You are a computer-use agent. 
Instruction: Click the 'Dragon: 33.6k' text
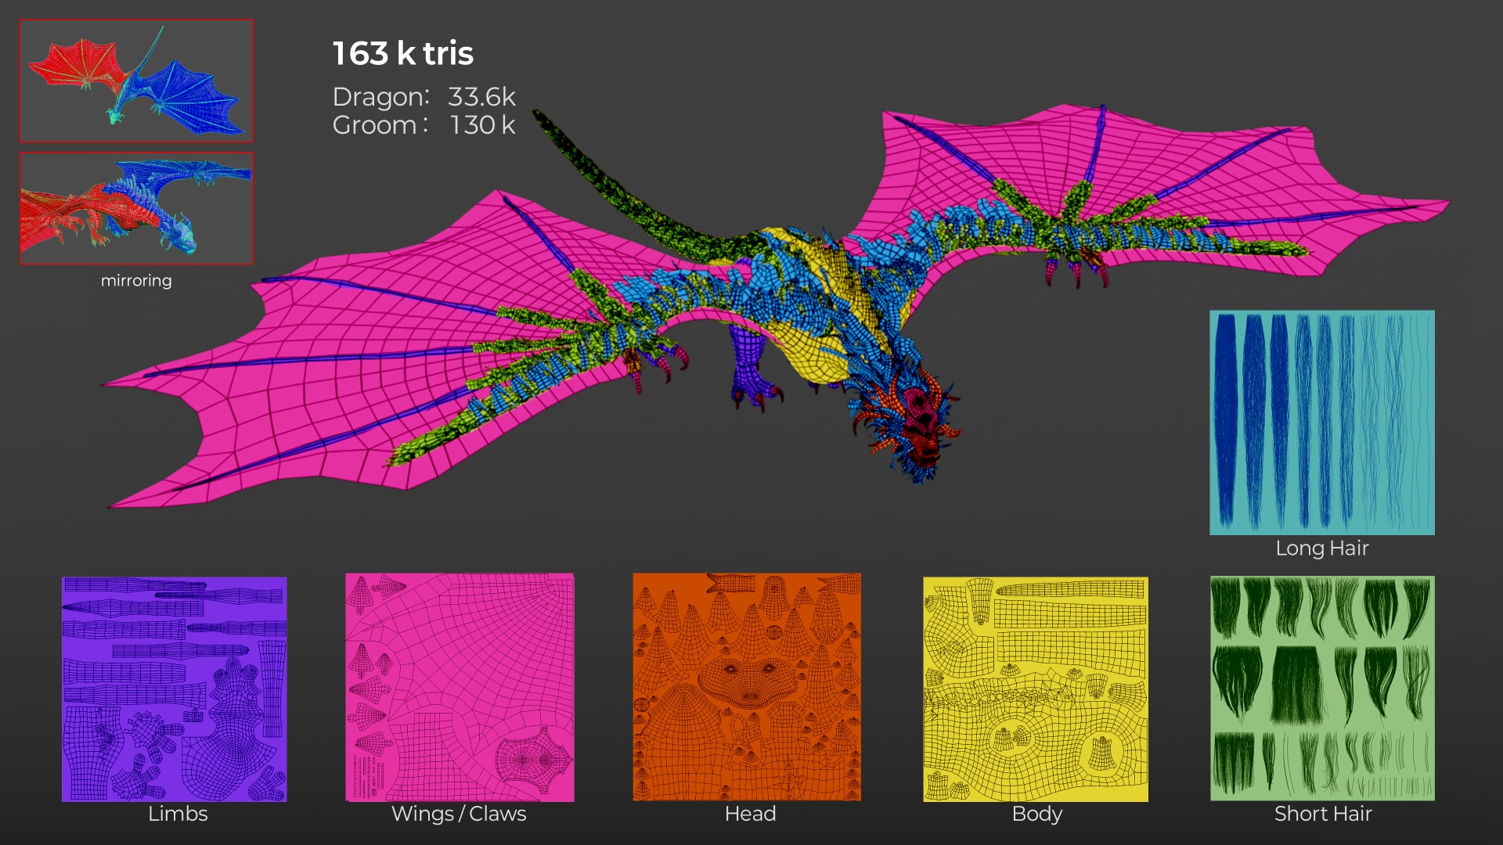424,97
